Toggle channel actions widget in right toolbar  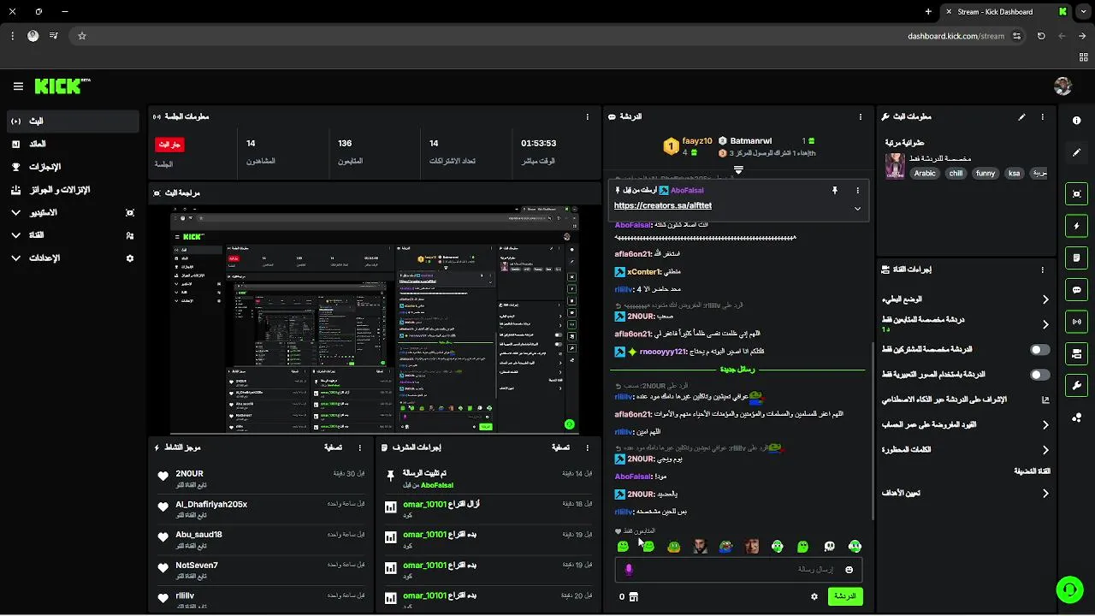[1076, 353]
